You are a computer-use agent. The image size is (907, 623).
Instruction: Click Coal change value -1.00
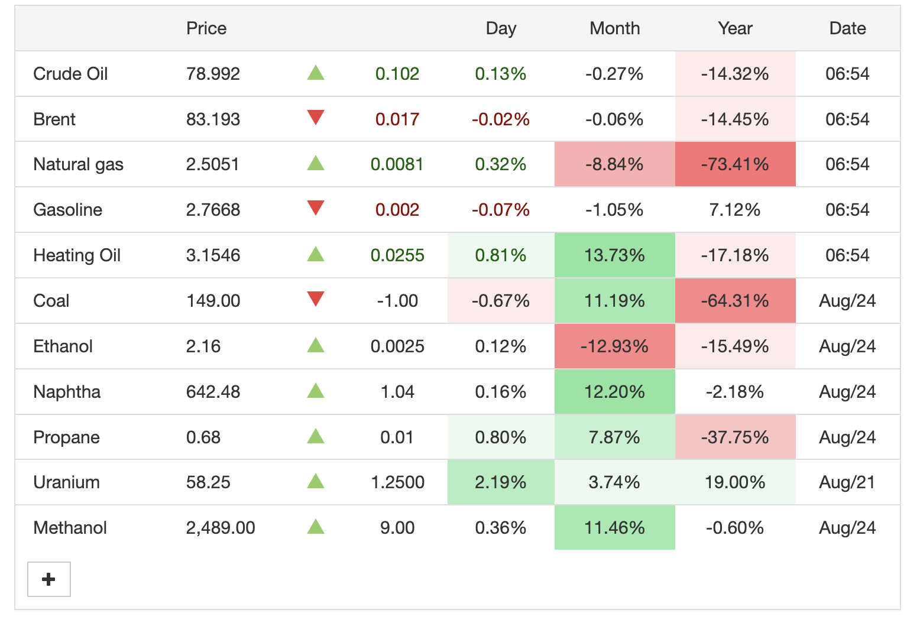pyautogui.click(x=397, y=301)
